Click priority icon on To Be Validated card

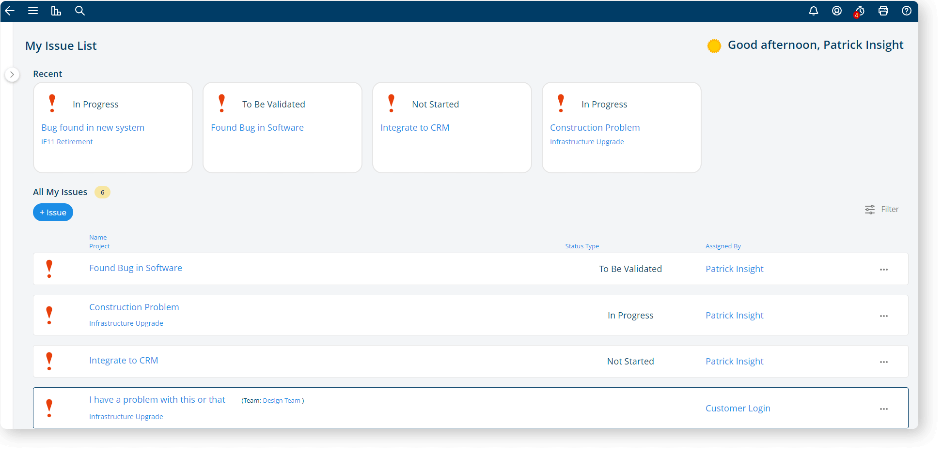tap(222, 104)
